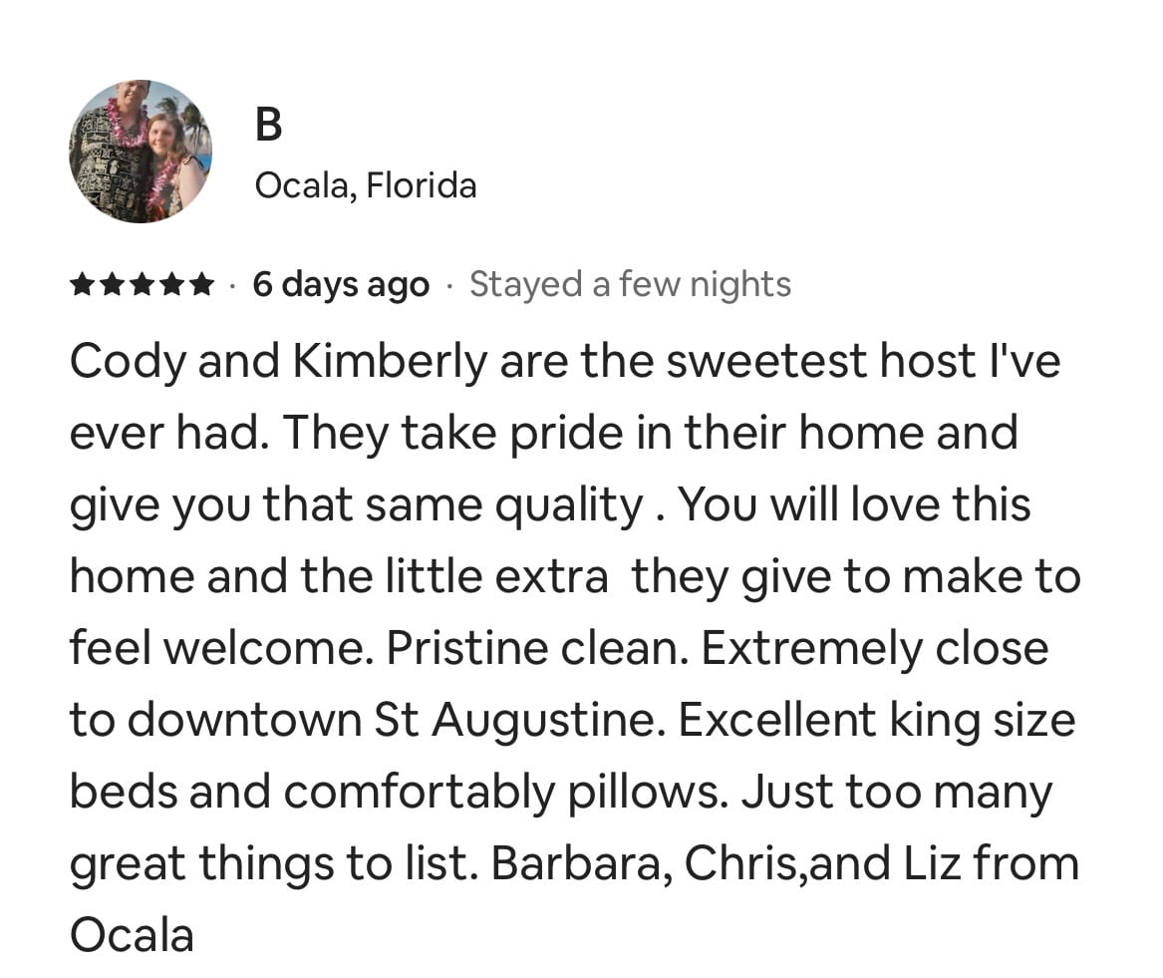Click the reviewer name "B"

[x=268, y=124]
